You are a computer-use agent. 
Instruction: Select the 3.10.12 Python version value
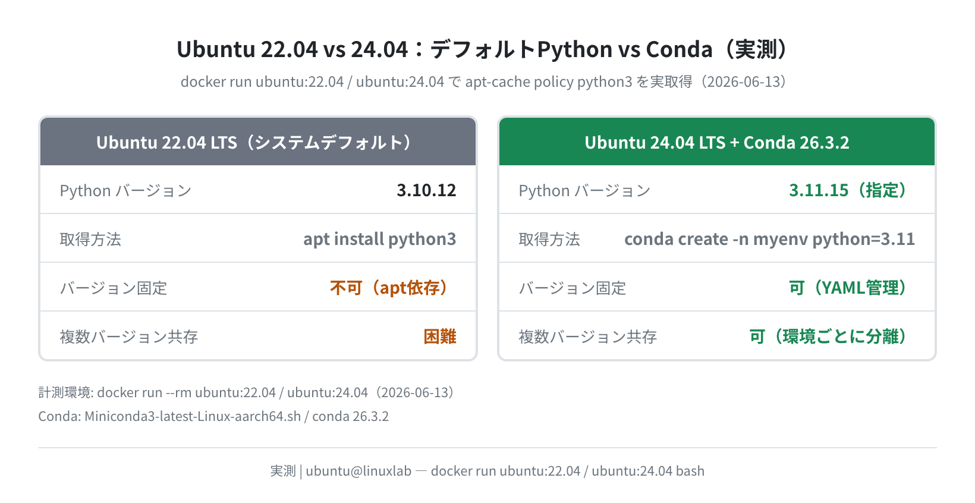coord(426,190)
